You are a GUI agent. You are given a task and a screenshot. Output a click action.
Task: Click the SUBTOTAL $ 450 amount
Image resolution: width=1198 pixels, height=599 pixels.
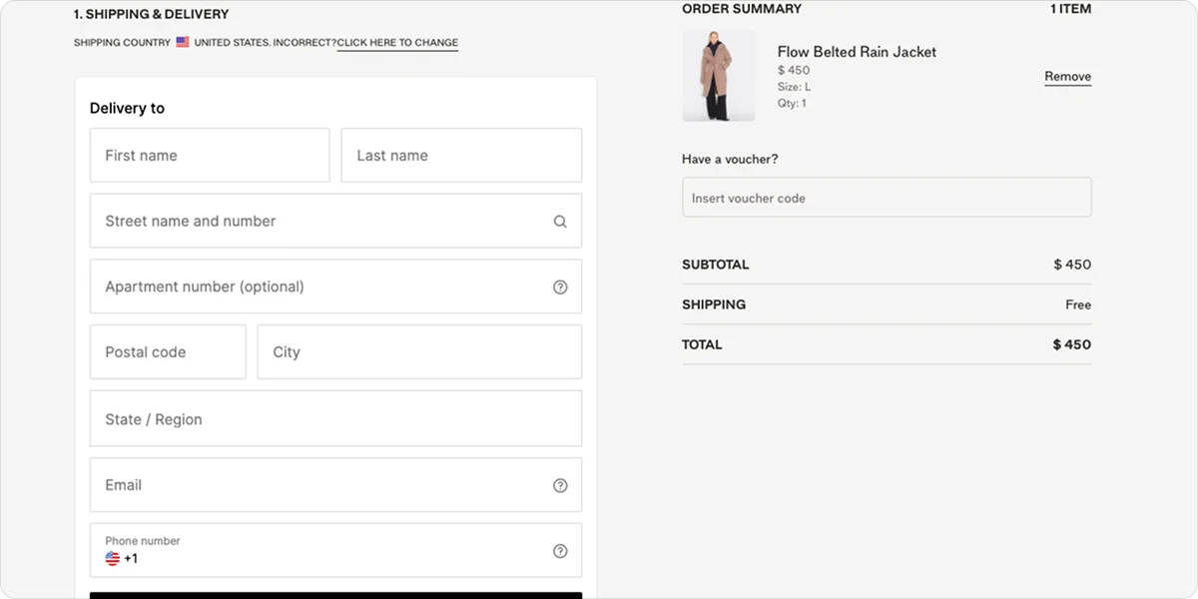[1072, 265]
